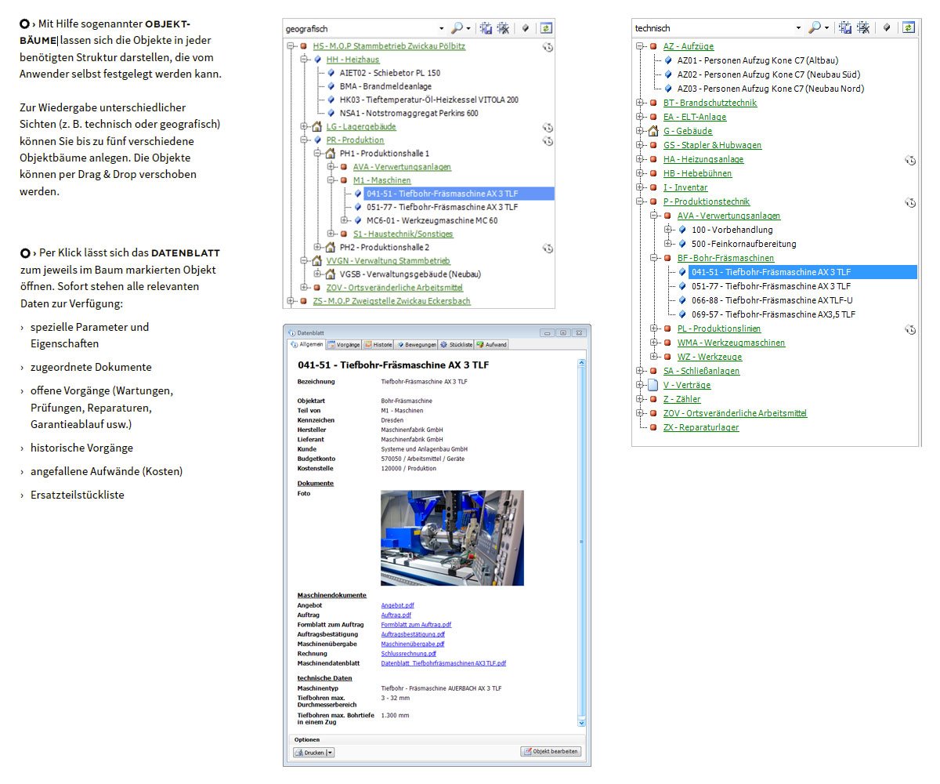Screen dimensions: 940x784
Task: Click the machine photo in Datenblatt
Action: (x=452, y=538)
